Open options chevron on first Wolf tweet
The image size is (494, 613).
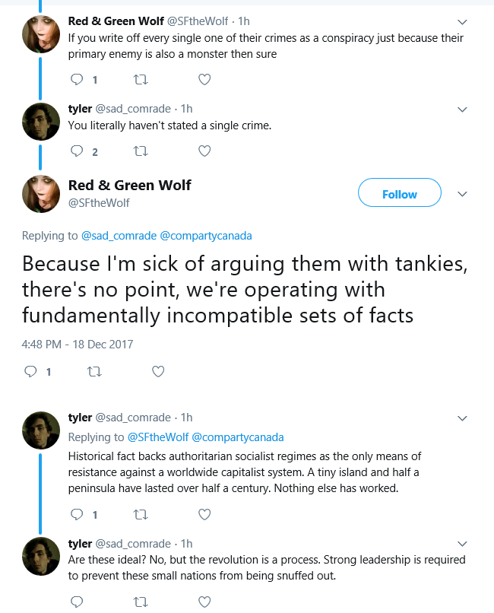pos(462,22)
